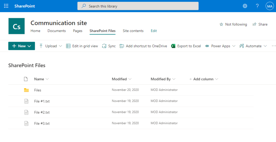Go to the Home navigation tab
Viewport: 276px width, 142px height.
coord(35,31)
